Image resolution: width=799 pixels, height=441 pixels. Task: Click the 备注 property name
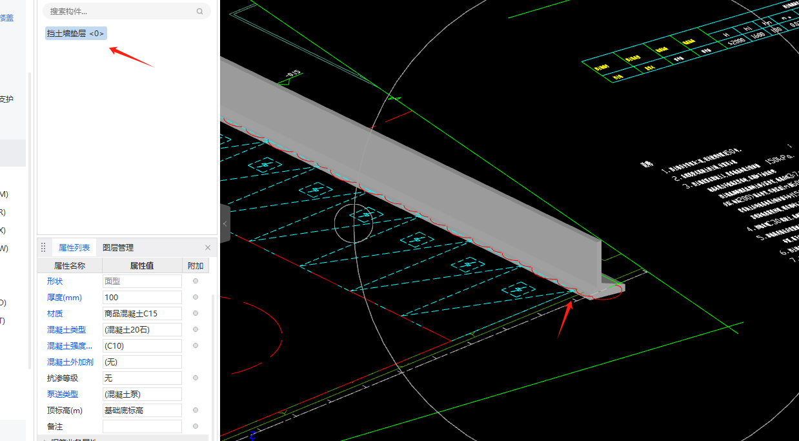[x=55, y=427]
